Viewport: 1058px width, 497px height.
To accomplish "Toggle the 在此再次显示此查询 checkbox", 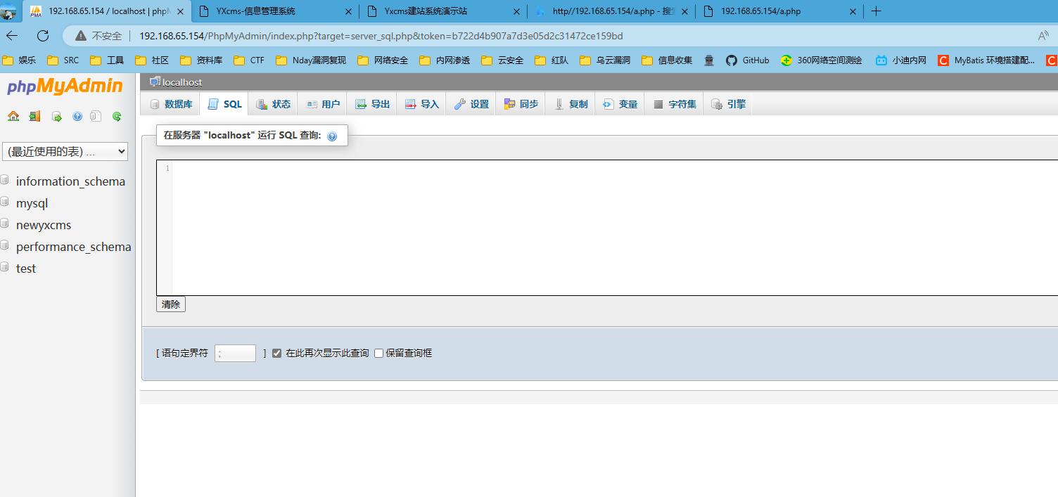I will 277,353.
